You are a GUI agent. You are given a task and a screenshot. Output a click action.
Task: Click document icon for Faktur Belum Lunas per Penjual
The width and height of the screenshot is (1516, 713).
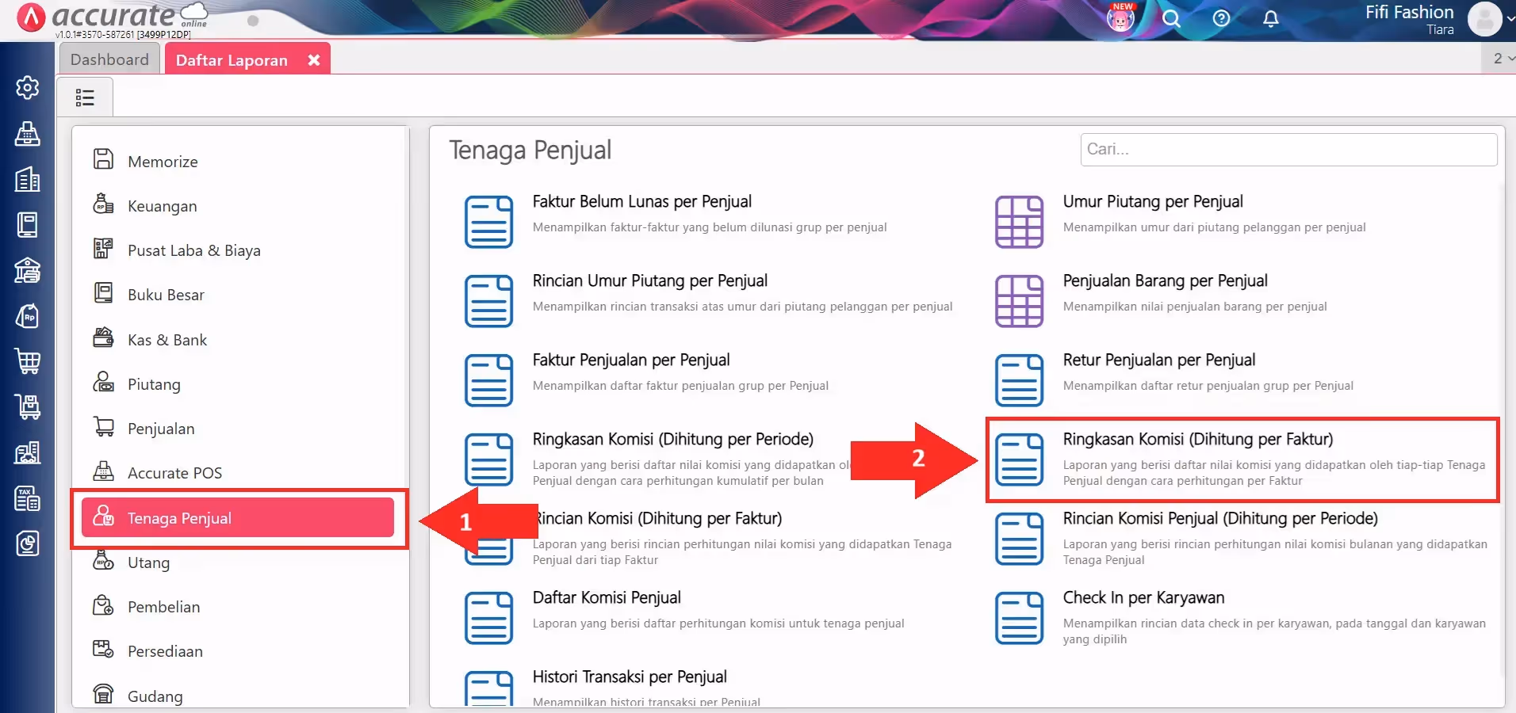[488, 222]
